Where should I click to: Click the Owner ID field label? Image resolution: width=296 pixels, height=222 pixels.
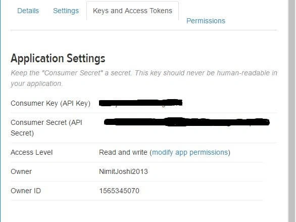coord(26,191)
